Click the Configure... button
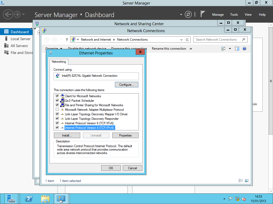Screen dimensions: 273x204 coord(127,85)
